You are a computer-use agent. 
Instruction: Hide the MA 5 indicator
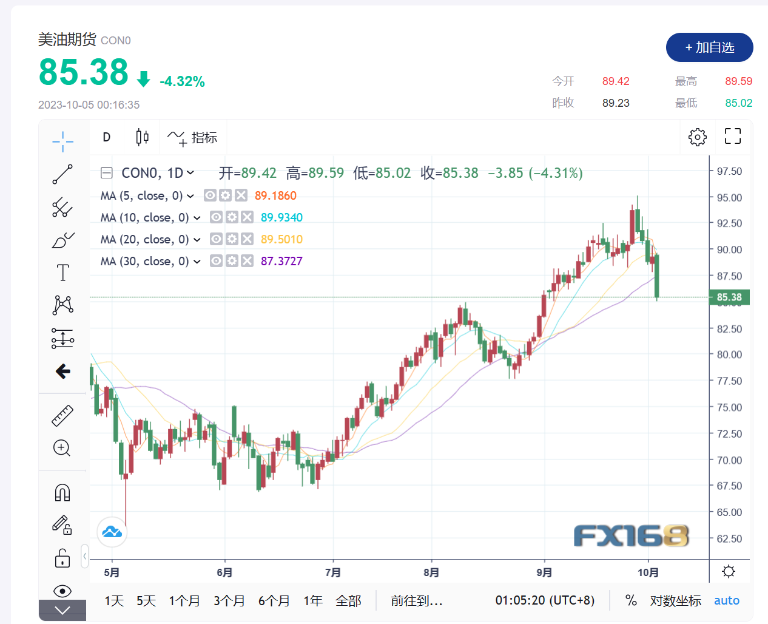[x=210, y=195]
